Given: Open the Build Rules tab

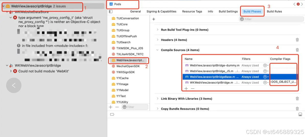Looking at the screenshot, I should click(x=274, y=12).
